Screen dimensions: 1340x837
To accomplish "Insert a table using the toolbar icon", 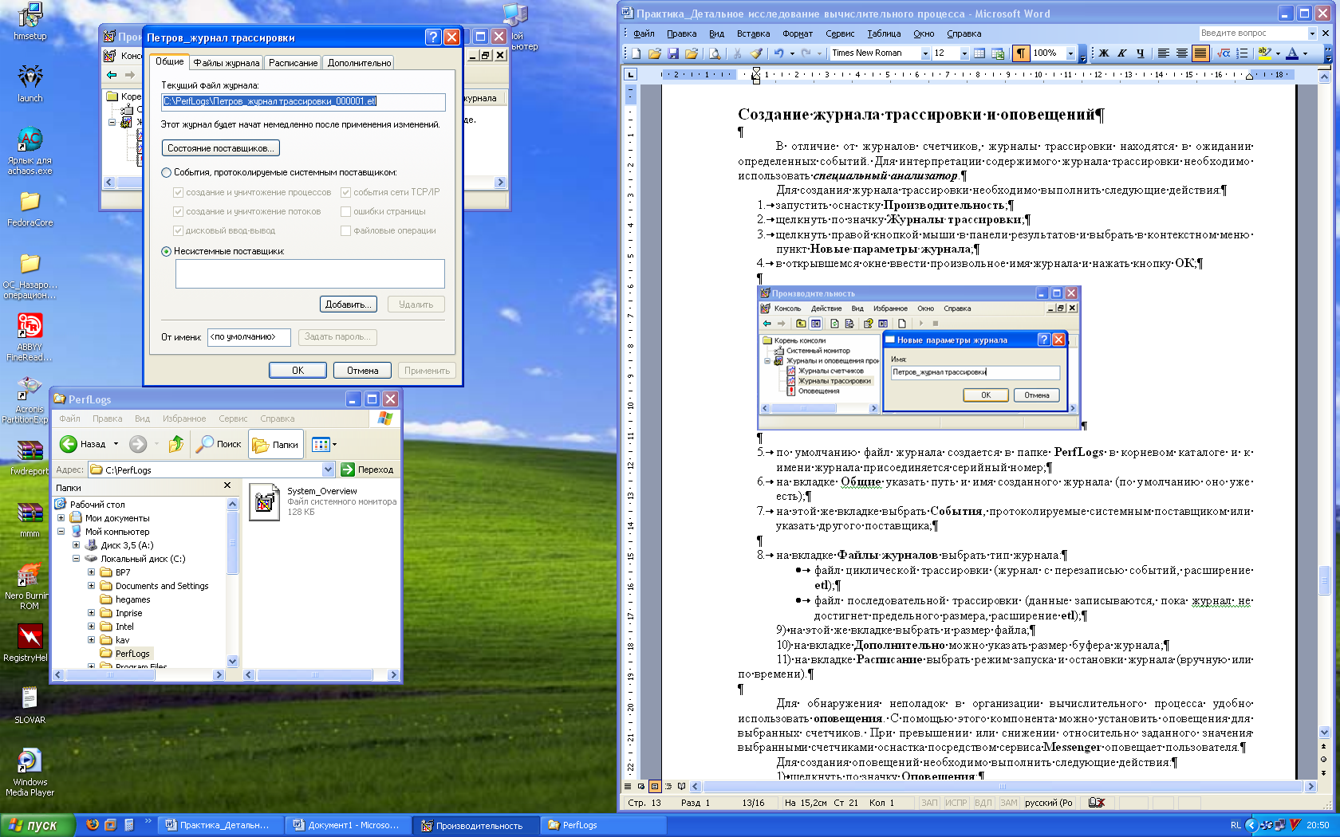I will point(979,53).
